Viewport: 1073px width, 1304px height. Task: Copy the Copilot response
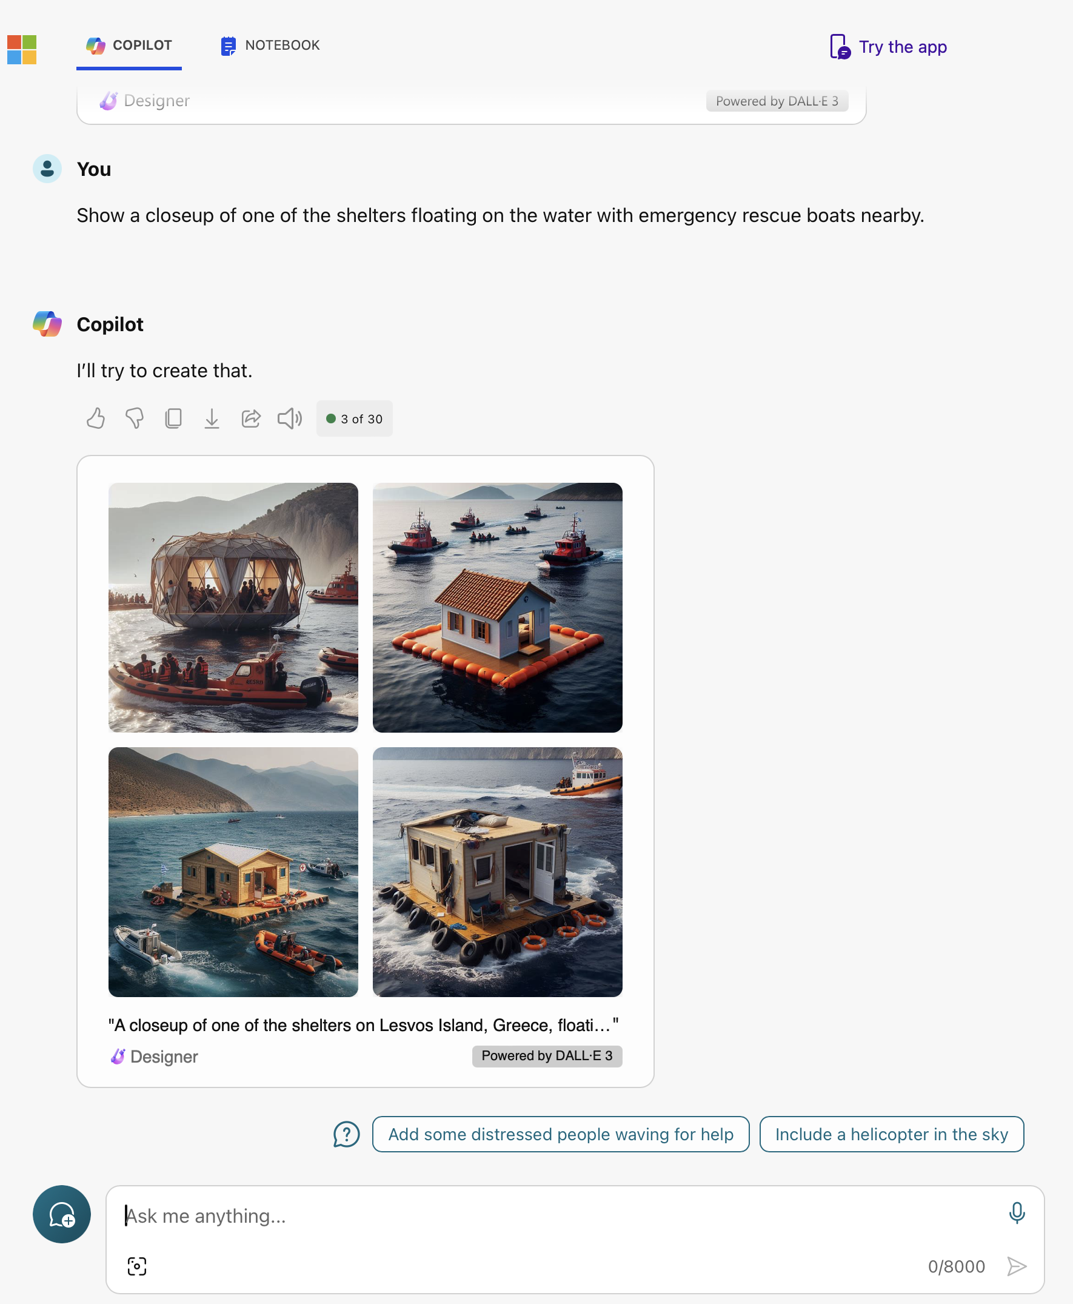coord(173,418)
